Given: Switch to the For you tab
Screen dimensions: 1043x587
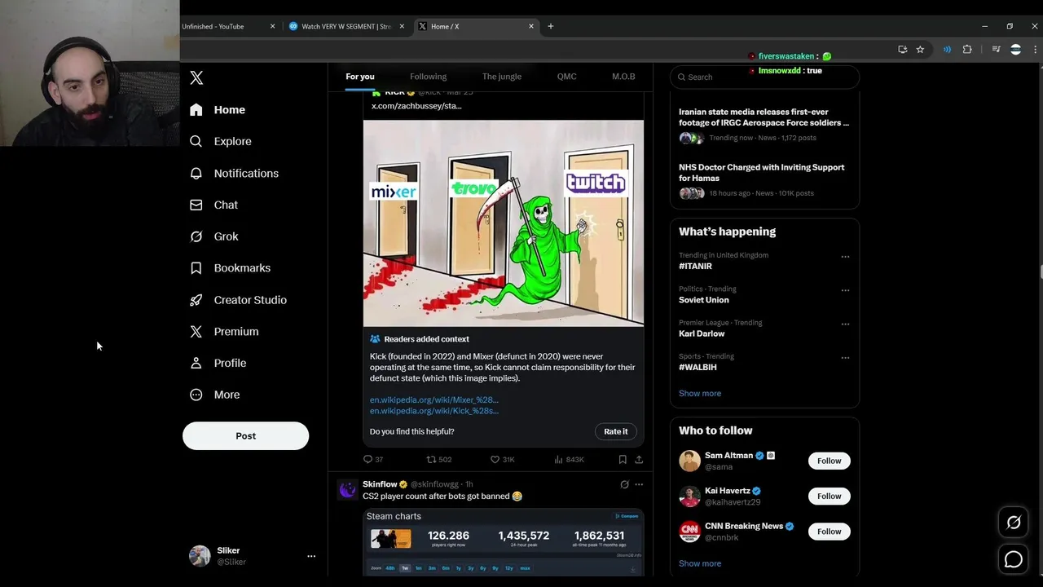Looking at the screenshot, I should 360,77.
